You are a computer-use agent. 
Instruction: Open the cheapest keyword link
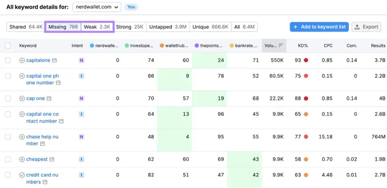(x=37, y=160)
